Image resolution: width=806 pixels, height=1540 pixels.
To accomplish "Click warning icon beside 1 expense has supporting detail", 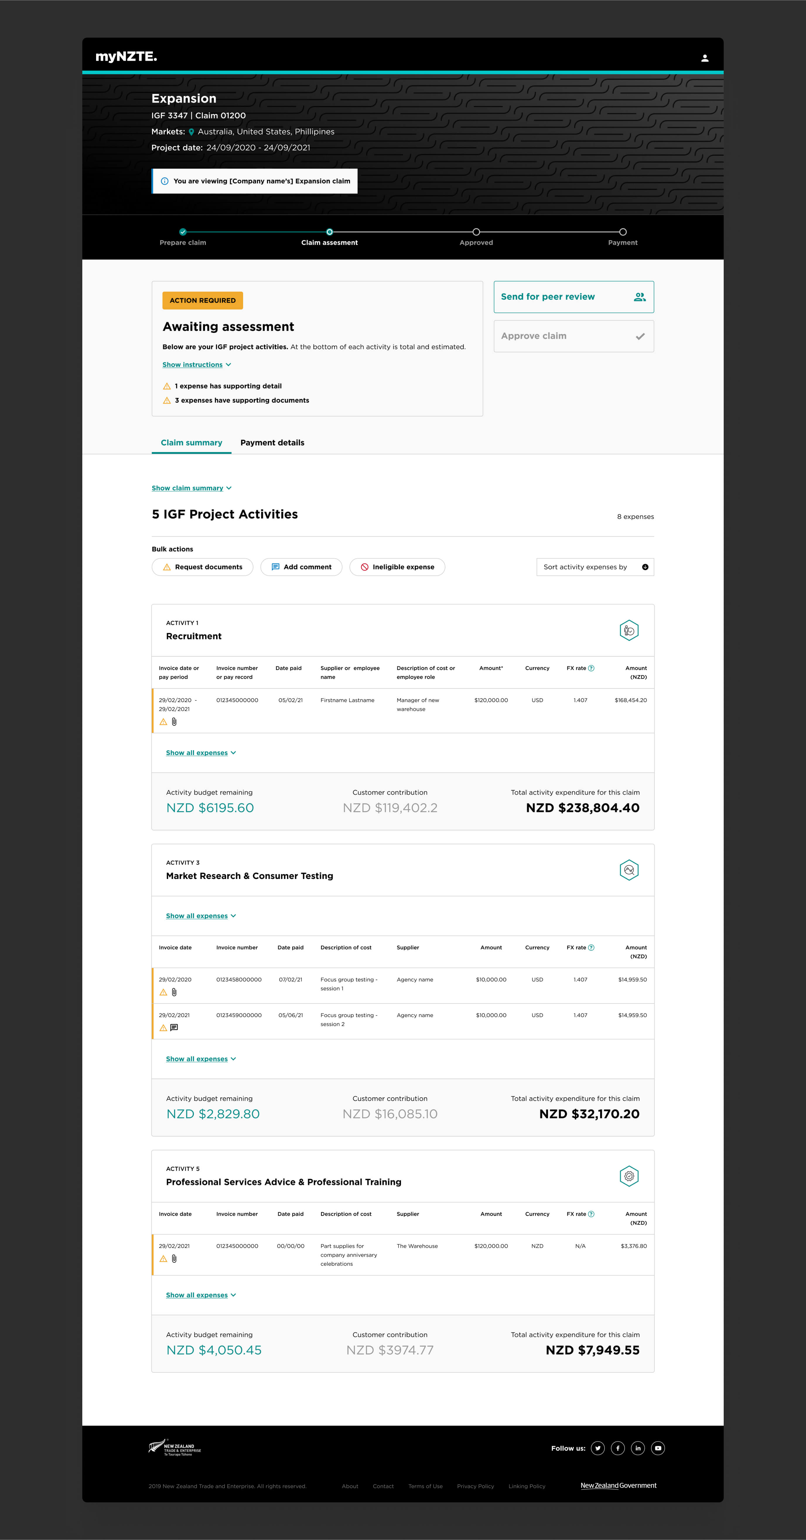I will coord(167,386).
